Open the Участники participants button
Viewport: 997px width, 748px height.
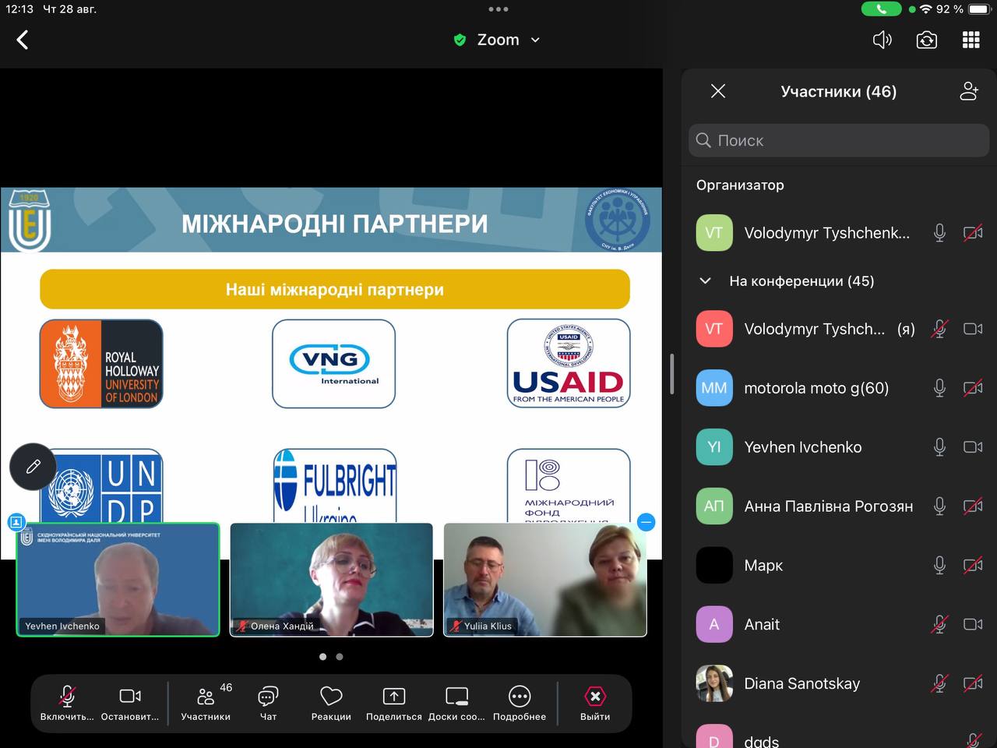206,703
